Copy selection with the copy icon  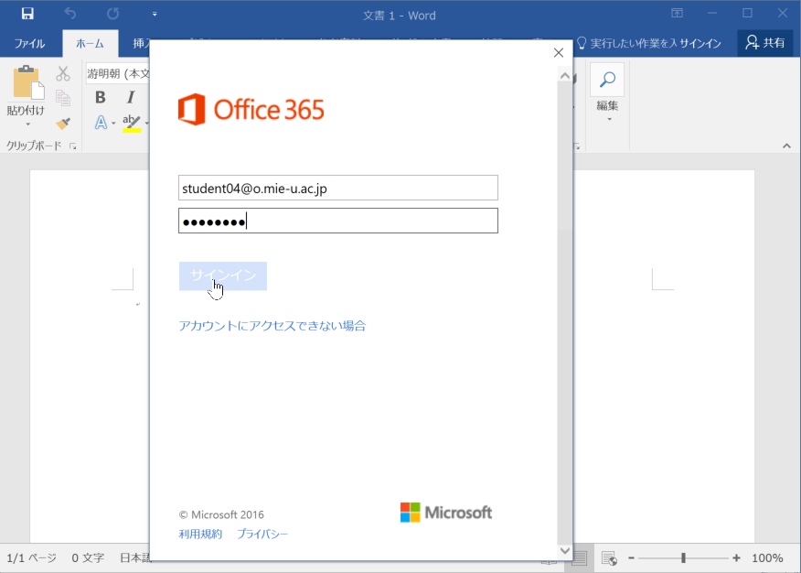(x=63, y=98)
